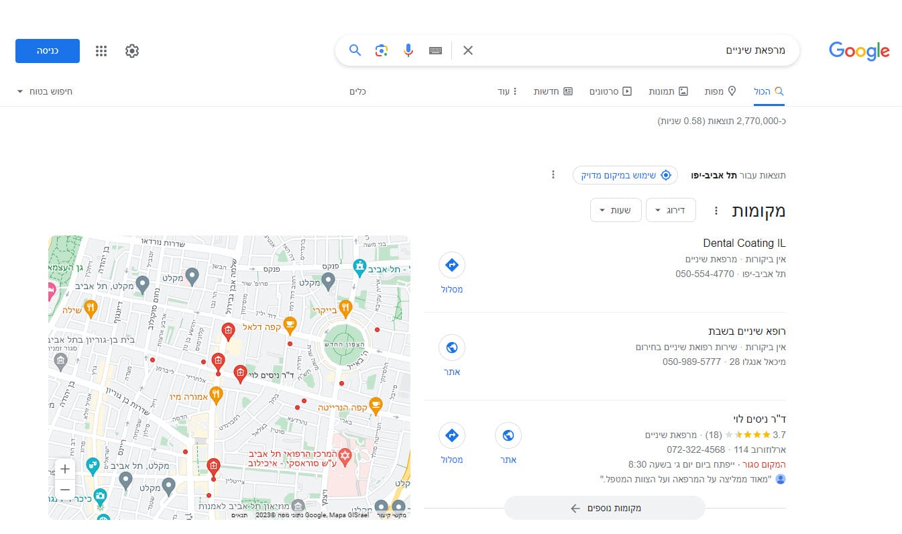Open the Google apps grid
902x534 pixels.
click(x=101, y=51)
